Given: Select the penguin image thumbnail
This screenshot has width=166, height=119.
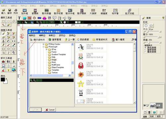Looking at the screenshot, I should (x=81, y=48).
